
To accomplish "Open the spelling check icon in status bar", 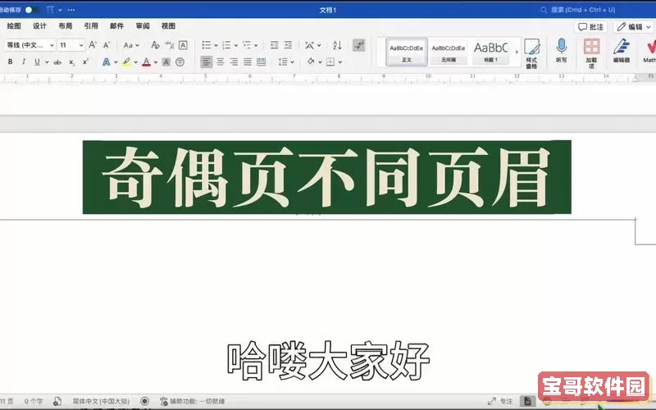I will (x=57, y=401).
